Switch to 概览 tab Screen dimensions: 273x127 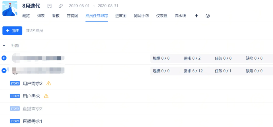click(x=26, y=16)
